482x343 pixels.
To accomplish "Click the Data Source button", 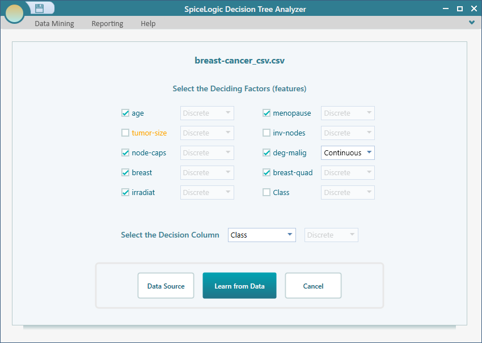I will (166, 286).
